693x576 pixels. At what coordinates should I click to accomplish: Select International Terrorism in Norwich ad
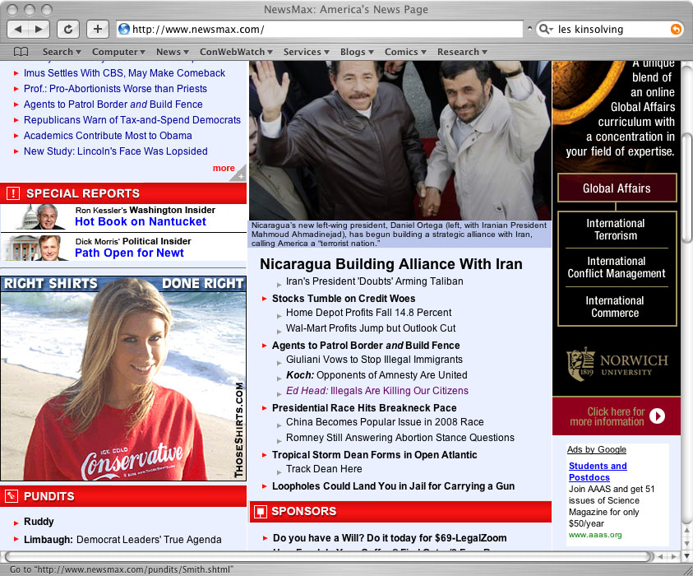tap(616, 229)
